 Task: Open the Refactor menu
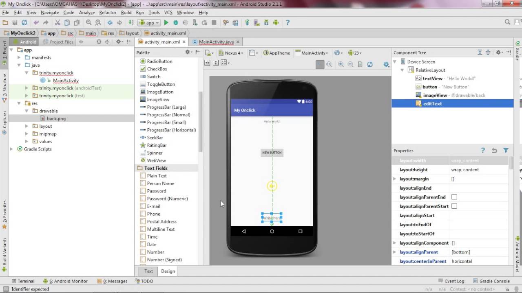pyautogui.click(x=108, y=13)
